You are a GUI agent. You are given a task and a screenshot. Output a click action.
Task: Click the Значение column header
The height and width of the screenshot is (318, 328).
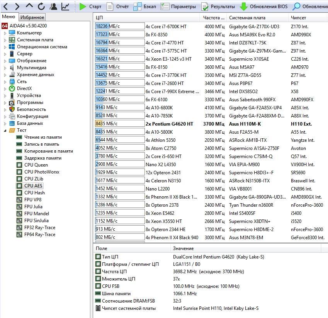[x=246, y=248]
